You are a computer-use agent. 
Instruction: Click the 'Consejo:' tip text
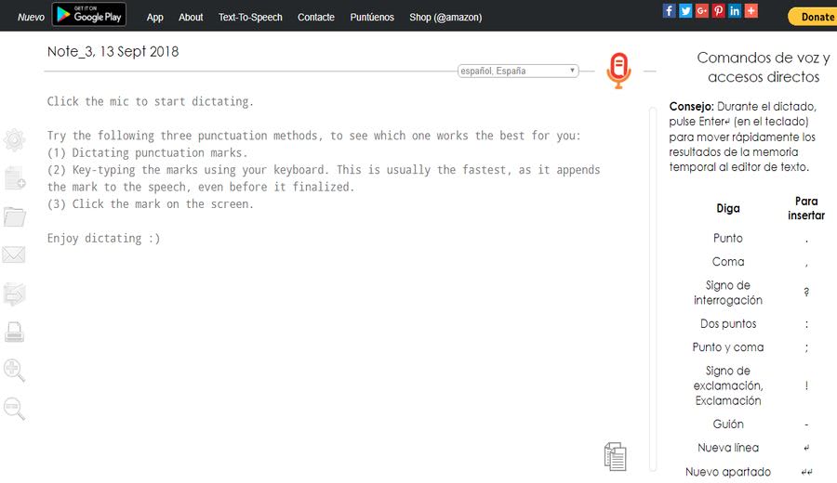(x=691, y=106)
